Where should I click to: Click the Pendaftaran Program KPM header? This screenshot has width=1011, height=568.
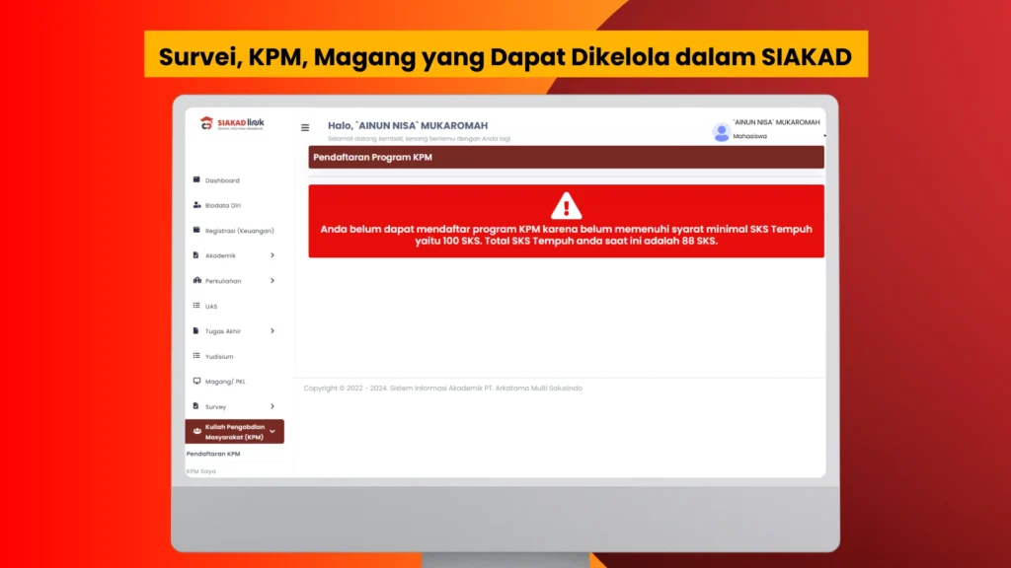[x=566, y=157]
